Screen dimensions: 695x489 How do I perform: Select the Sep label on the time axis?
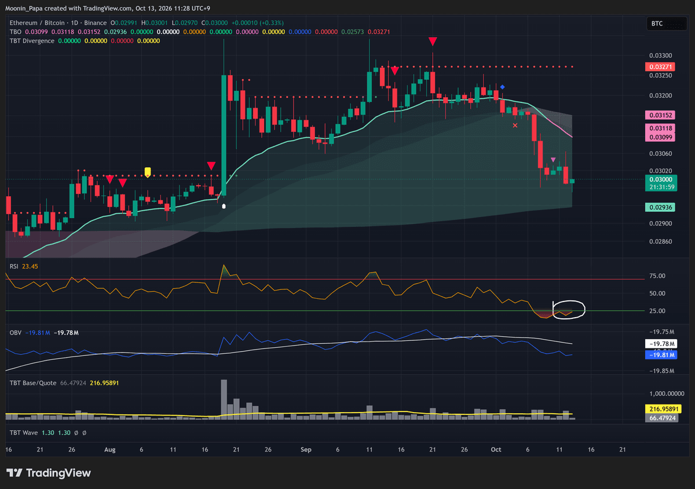tap(307, 449)
